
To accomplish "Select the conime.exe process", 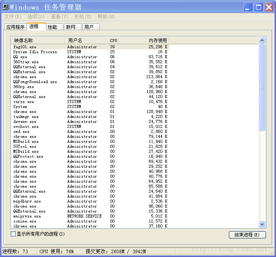I will [90, 221].
